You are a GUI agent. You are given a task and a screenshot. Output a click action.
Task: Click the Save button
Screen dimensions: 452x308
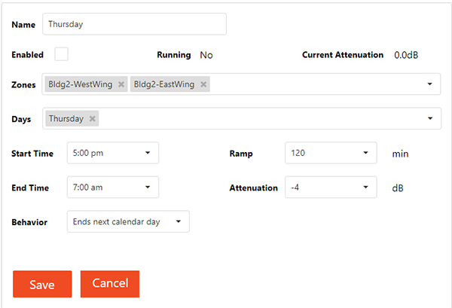tap(42, 284)
